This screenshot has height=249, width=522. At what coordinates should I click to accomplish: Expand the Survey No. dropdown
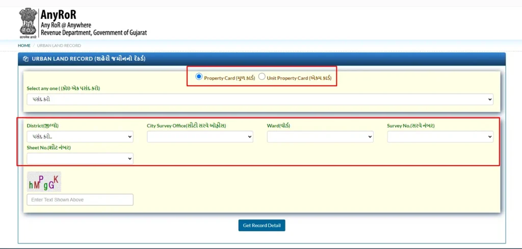pos(440,137)
